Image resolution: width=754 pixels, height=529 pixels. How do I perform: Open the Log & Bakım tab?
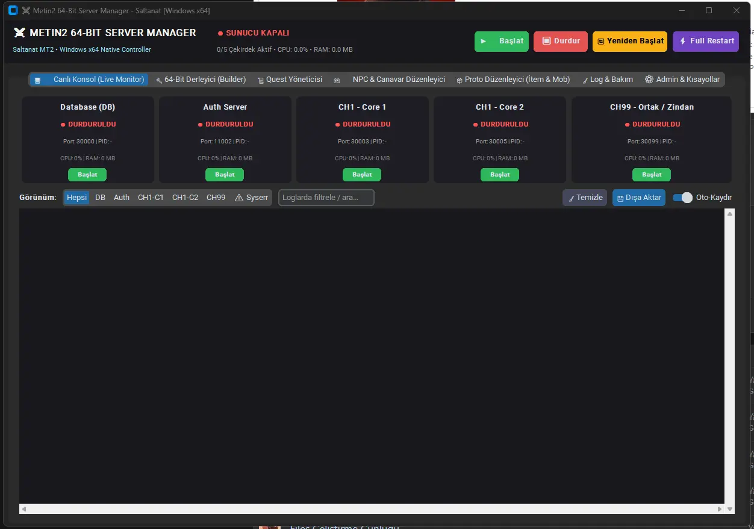tap(607, 80)
